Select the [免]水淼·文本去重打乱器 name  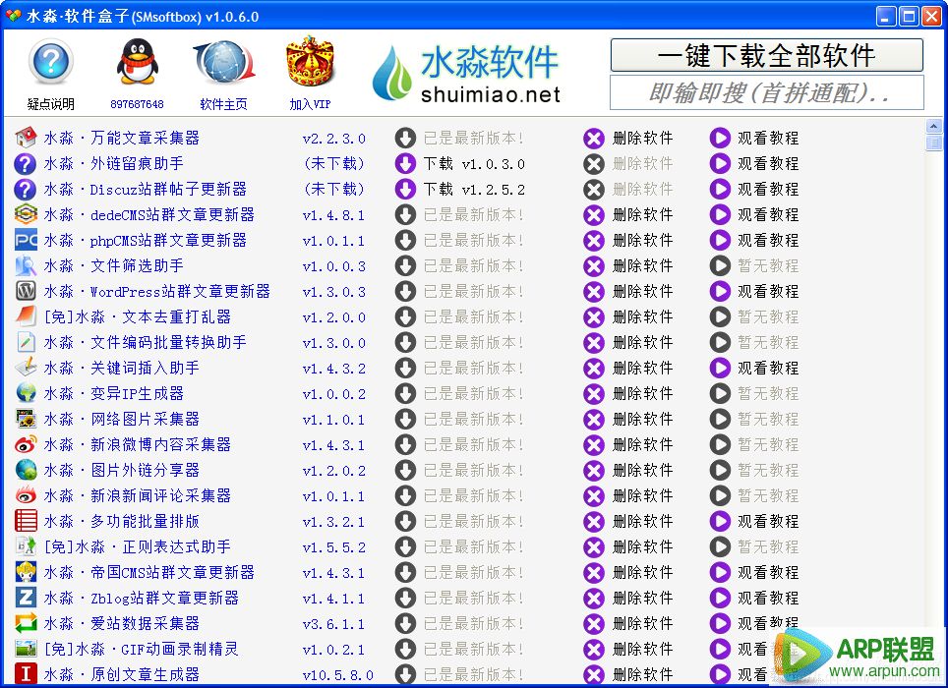coord(138,316)
